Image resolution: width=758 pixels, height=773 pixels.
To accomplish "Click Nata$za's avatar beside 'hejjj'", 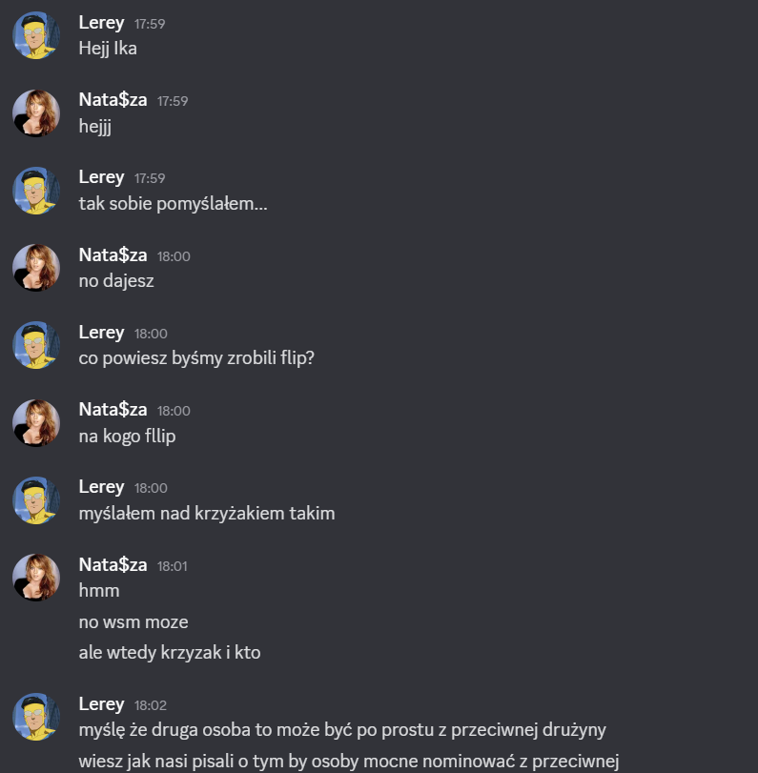I will pyautogui.click(x=36, y=112).
